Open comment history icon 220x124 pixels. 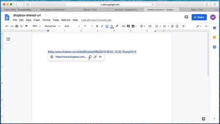(x=186, y=17)
